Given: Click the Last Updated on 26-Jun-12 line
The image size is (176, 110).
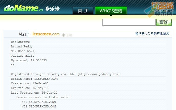Looking at the screenshot, I should tap(34, 93).
